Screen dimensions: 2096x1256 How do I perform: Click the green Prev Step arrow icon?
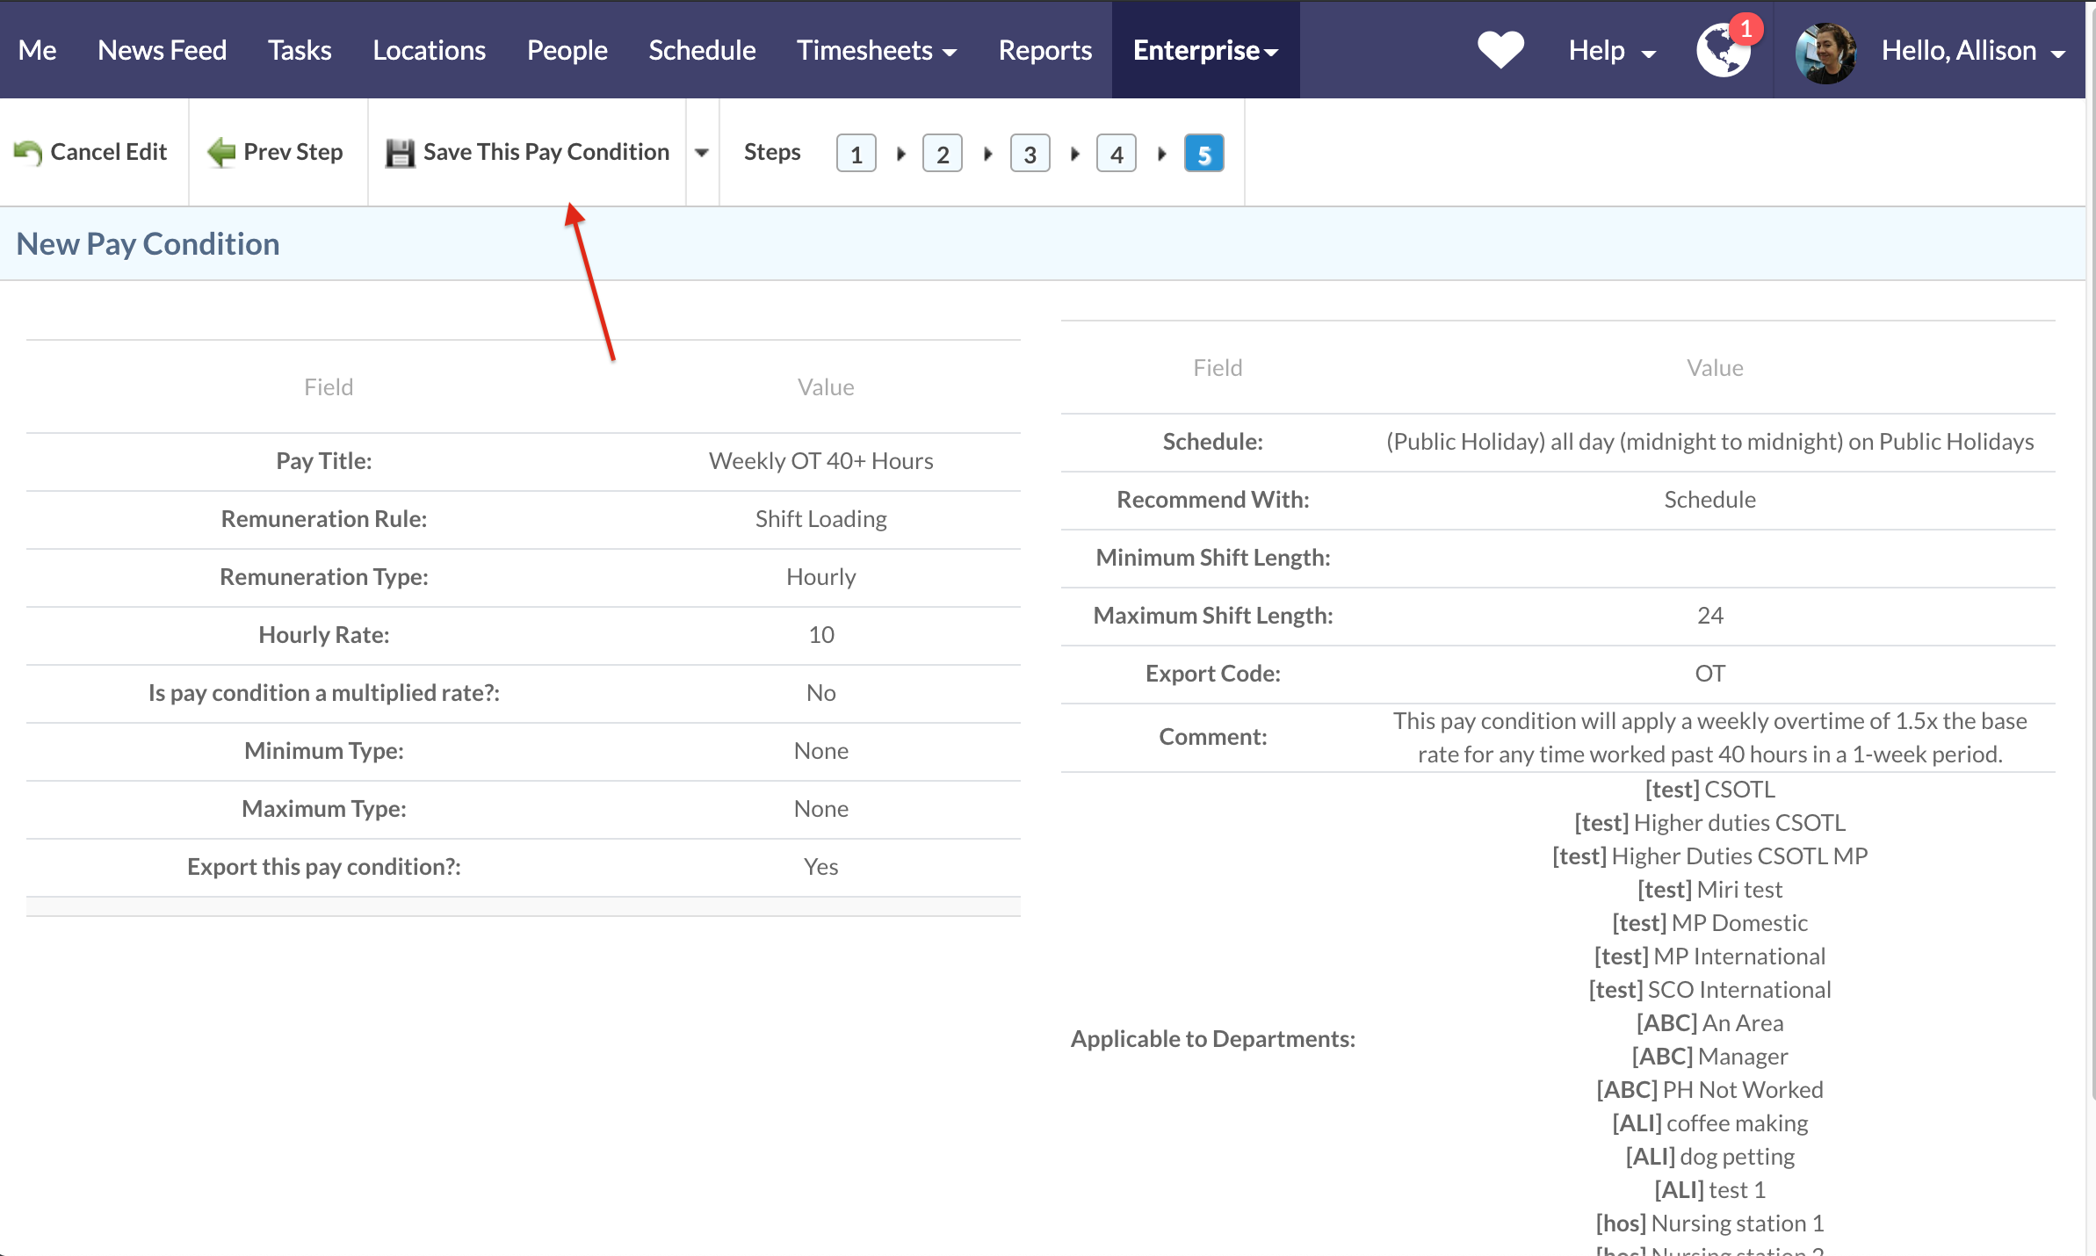(x=221, y=153)
